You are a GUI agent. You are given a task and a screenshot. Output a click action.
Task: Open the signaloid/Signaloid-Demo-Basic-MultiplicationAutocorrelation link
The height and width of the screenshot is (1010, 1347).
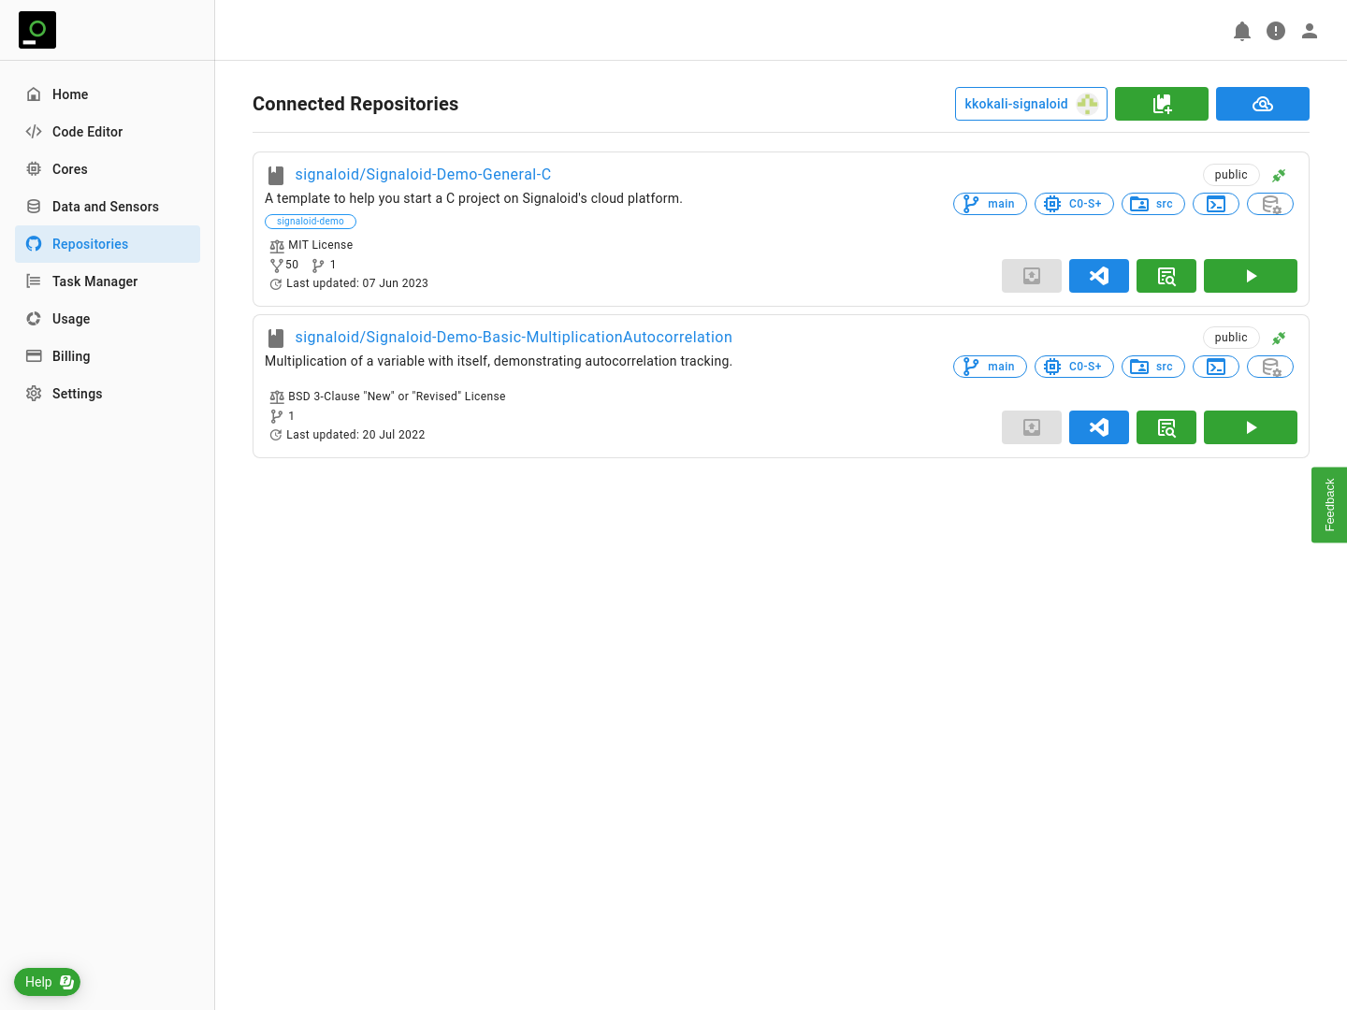coord(514,337)
